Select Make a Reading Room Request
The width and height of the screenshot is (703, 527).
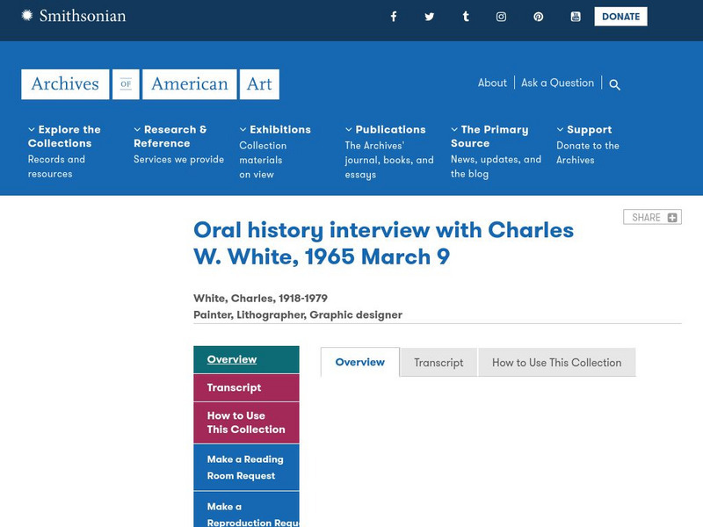click(x=247, y=466)
